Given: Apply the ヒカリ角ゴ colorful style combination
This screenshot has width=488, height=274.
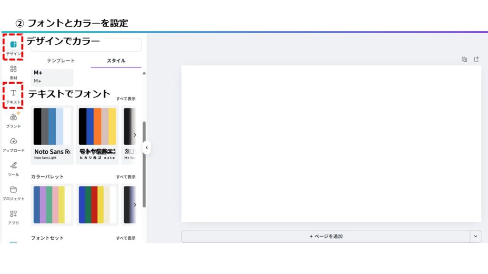Looking at the screenshot, I should tap(97, 135).
